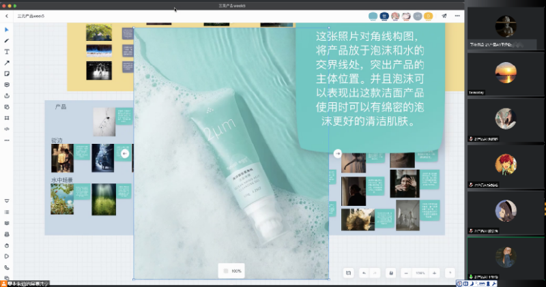Screen dimensions: 546x287
Task: Click the 100% zoom indicator under image
Action: click(232, 271)
